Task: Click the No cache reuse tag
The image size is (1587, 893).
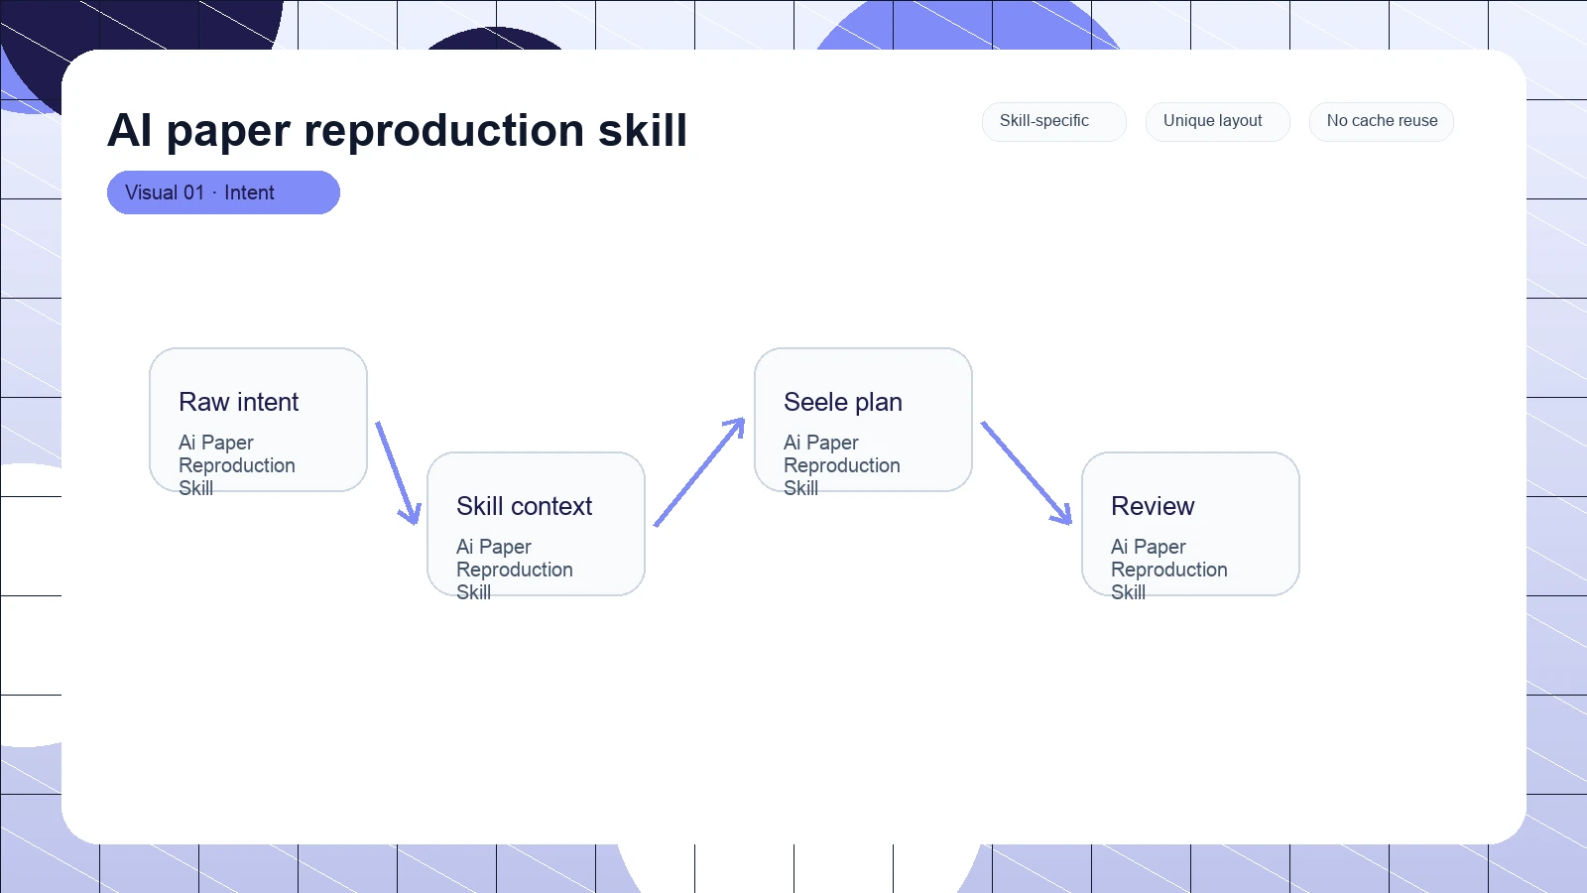Action: tap(1381, 121)
